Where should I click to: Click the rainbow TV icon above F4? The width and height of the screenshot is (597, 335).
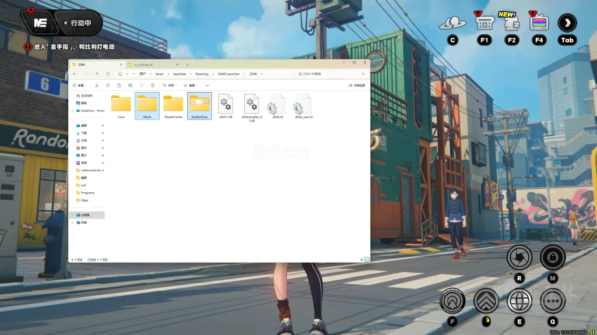click(539, 23)
